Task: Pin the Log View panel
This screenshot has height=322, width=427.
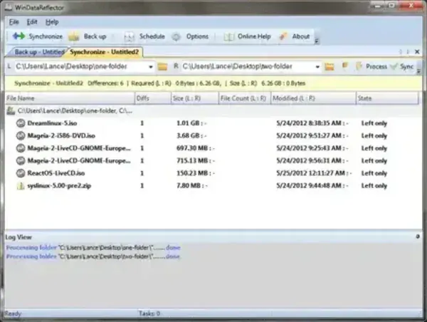Action: [x=418, y=237]
